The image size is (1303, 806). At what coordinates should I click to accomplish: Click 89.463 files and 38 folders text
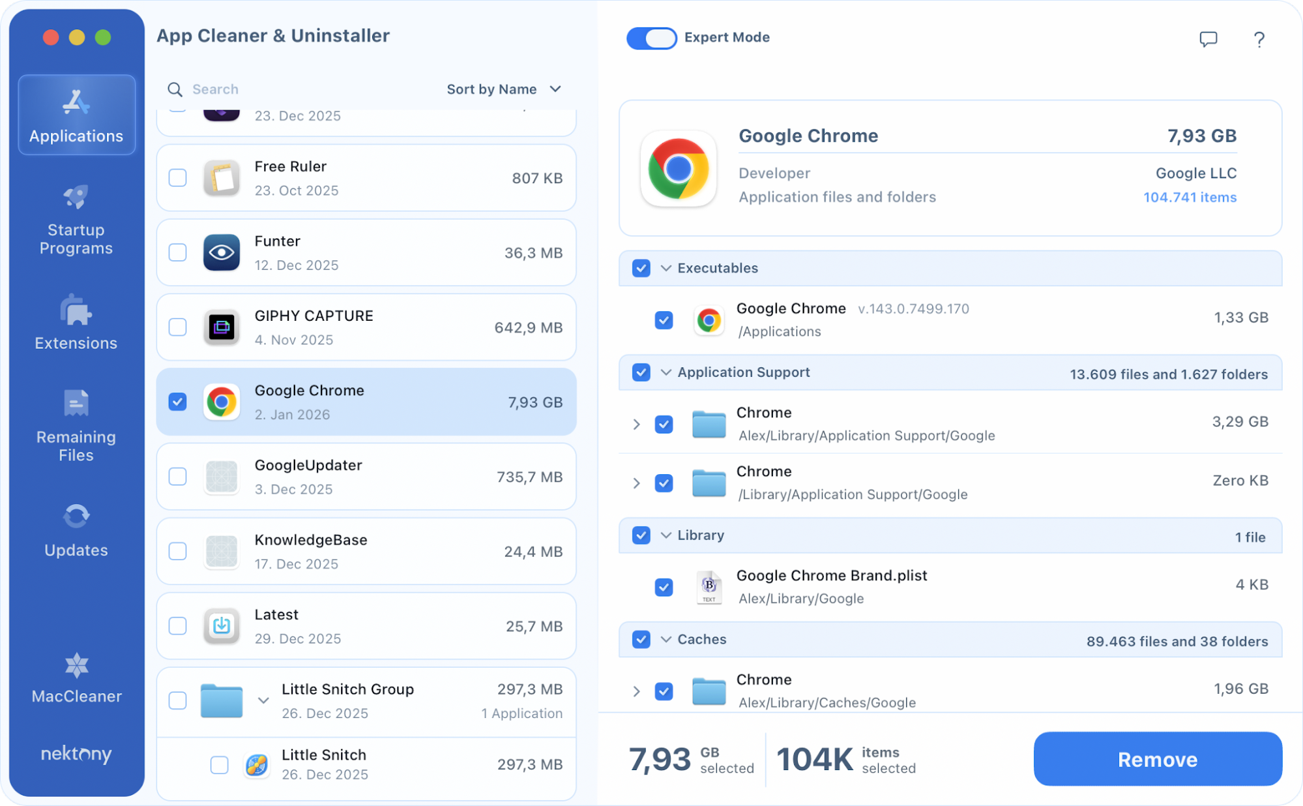pos(1177,642)
